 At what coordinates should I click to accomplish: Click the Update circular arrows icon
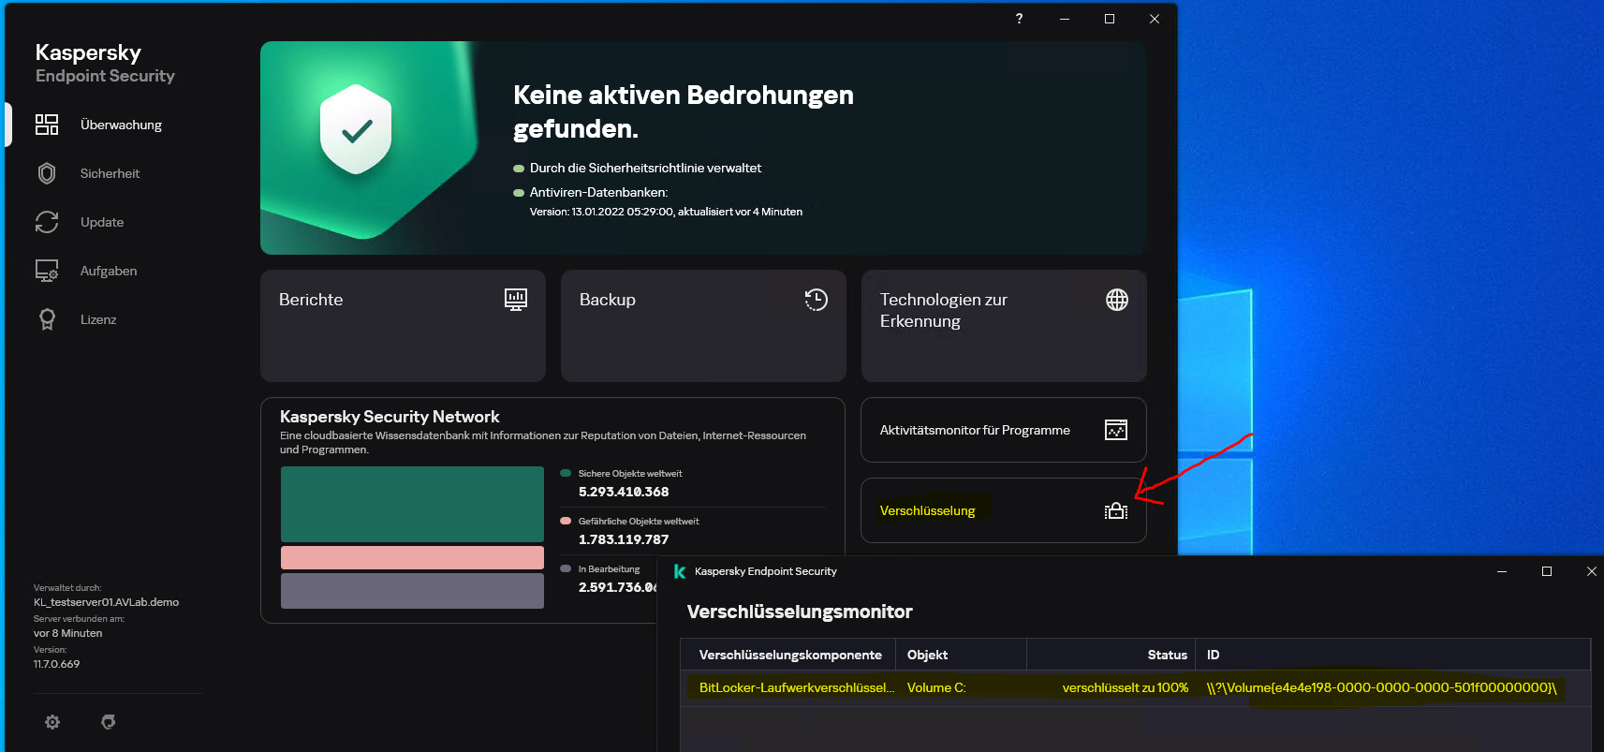(47, 222)
